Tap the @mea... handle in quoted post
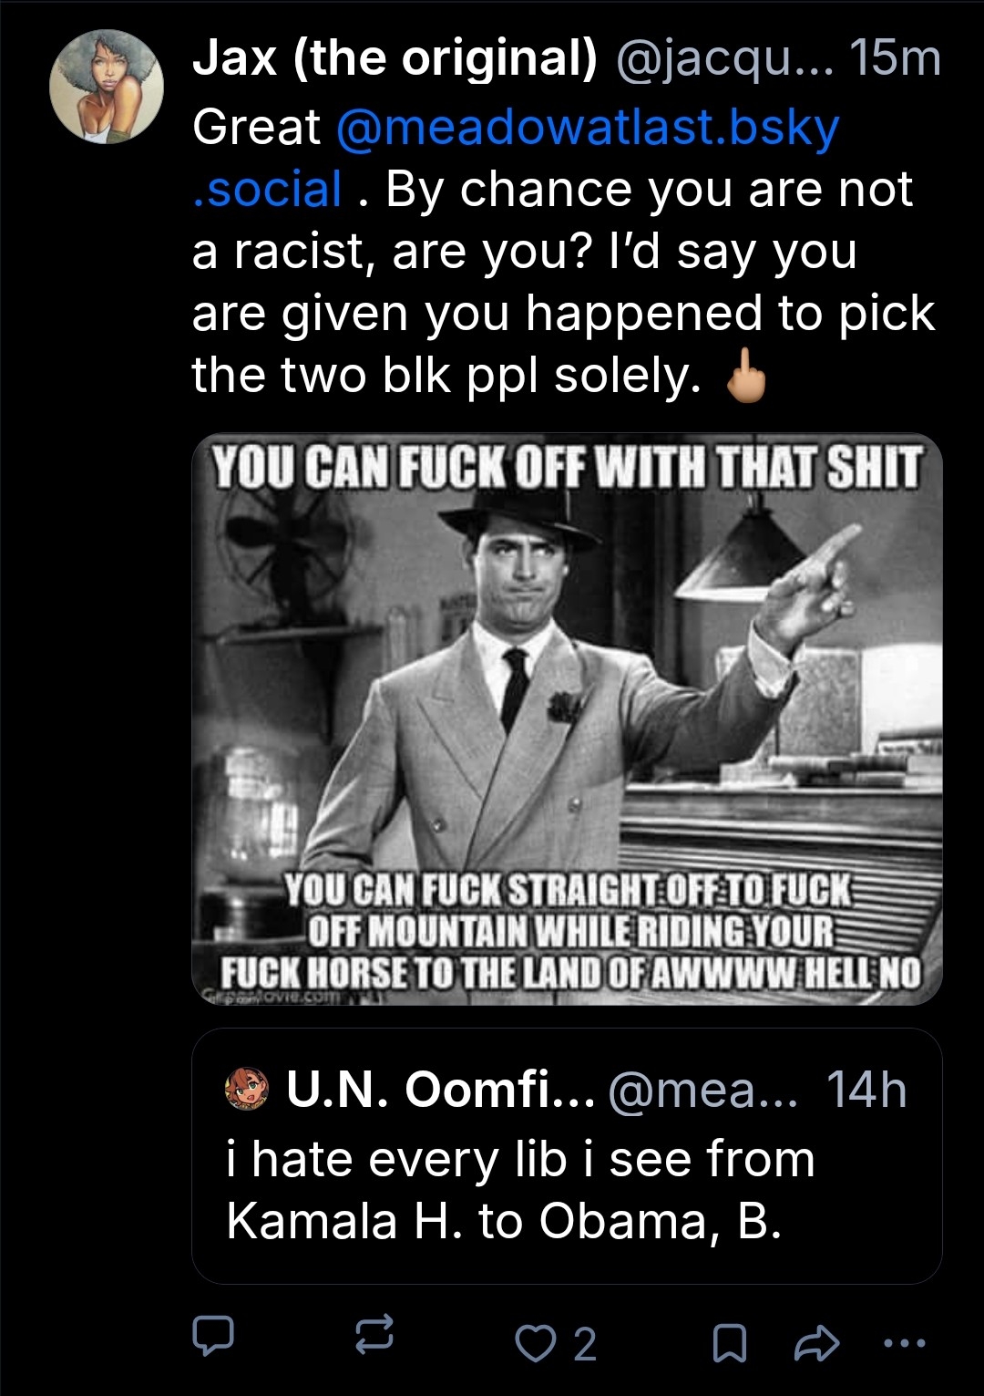The height and width of the screenshot is (1396, 984). [x=702, y=1090]
